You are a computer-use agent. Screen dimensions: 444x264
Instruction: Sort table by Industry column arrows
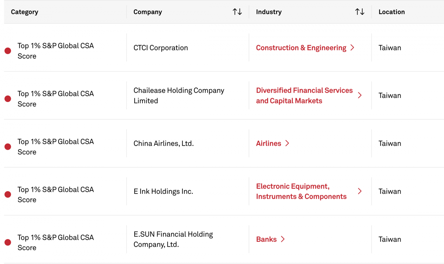[360, 12]
